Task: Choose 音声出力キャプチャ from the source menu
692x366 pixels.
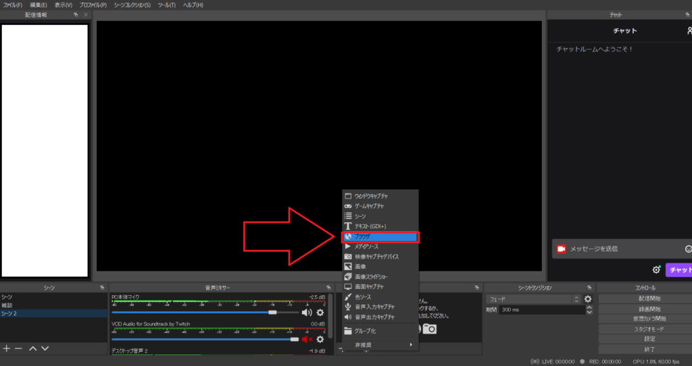Action: tap(380, 317)
